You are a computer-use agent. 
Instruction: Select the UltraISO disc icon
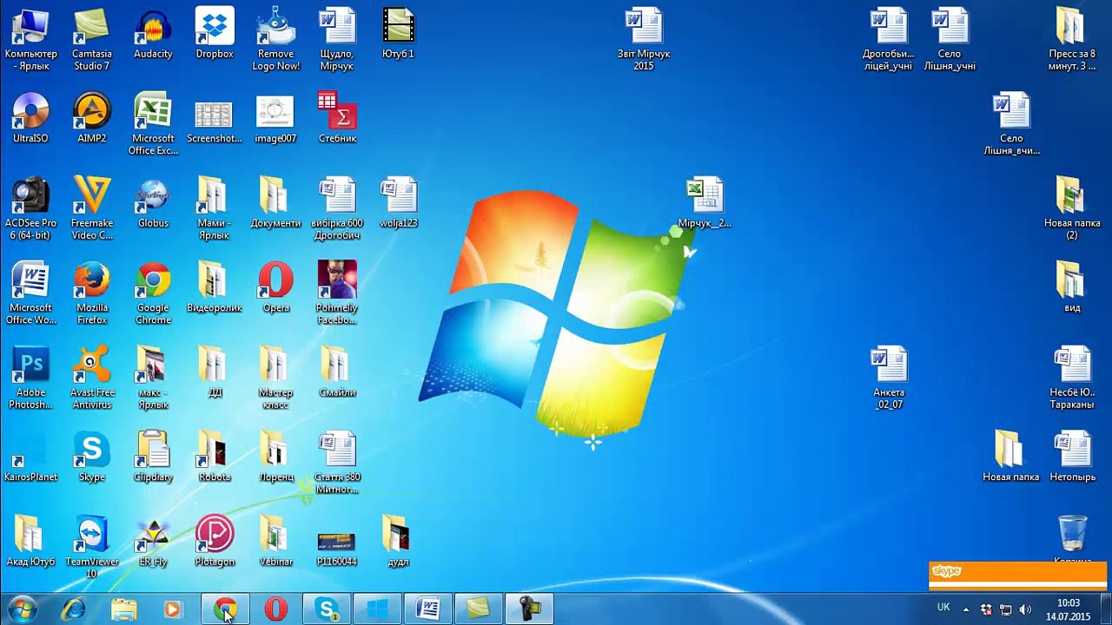[30, 119]
